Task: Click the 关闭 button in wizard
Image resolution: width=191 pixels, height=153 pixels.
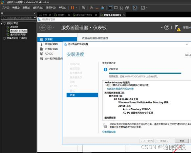Action: [181, 141]
